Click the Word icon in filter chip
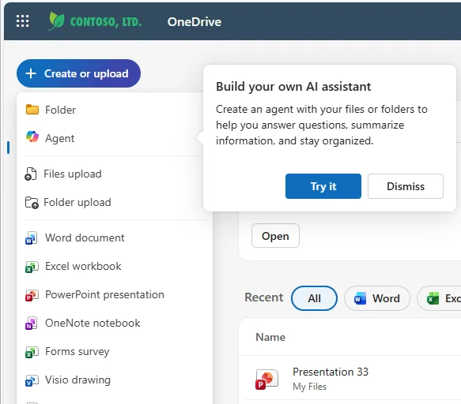461x404 pixels. [x=360, y=298]
